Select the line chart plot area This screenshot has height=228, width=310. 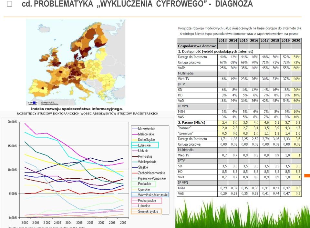[x=74, y=170]
